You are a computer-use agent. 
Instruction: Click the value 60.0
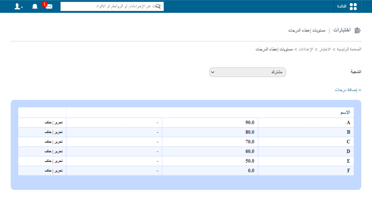click(250, 151)
